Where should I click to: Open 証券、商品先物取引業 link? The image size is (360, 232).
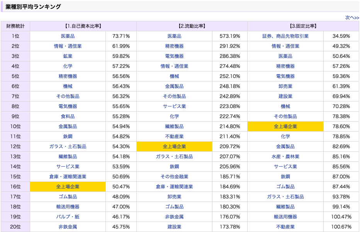285,36
